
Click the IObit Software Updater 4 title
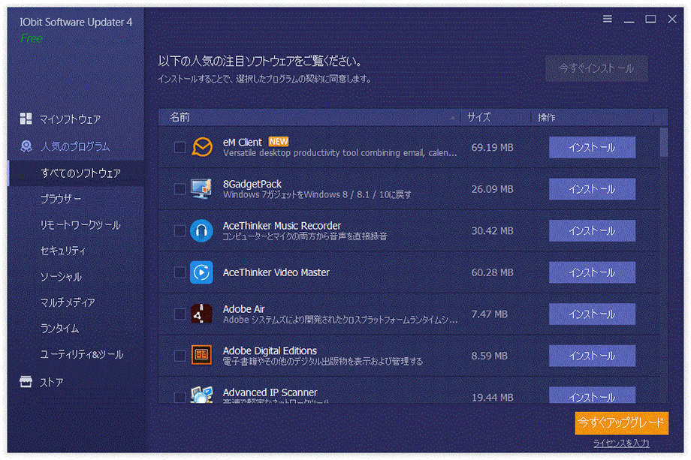click(x=76, y=22)
